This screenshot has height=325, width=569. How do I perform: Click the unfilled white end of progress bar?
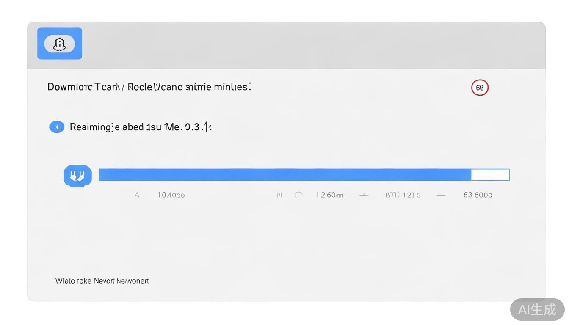[490, 175]
